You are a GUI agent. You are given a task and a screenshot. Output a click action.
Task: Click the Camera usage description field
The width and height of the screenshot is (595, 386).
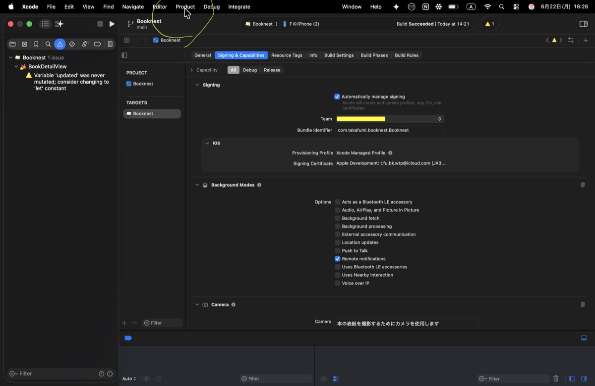click(x=406, y=323)
